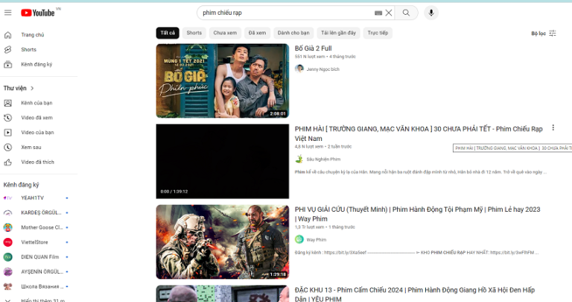
Task: Open Bộ lọc filters
Action: click(x=544, y=34)
